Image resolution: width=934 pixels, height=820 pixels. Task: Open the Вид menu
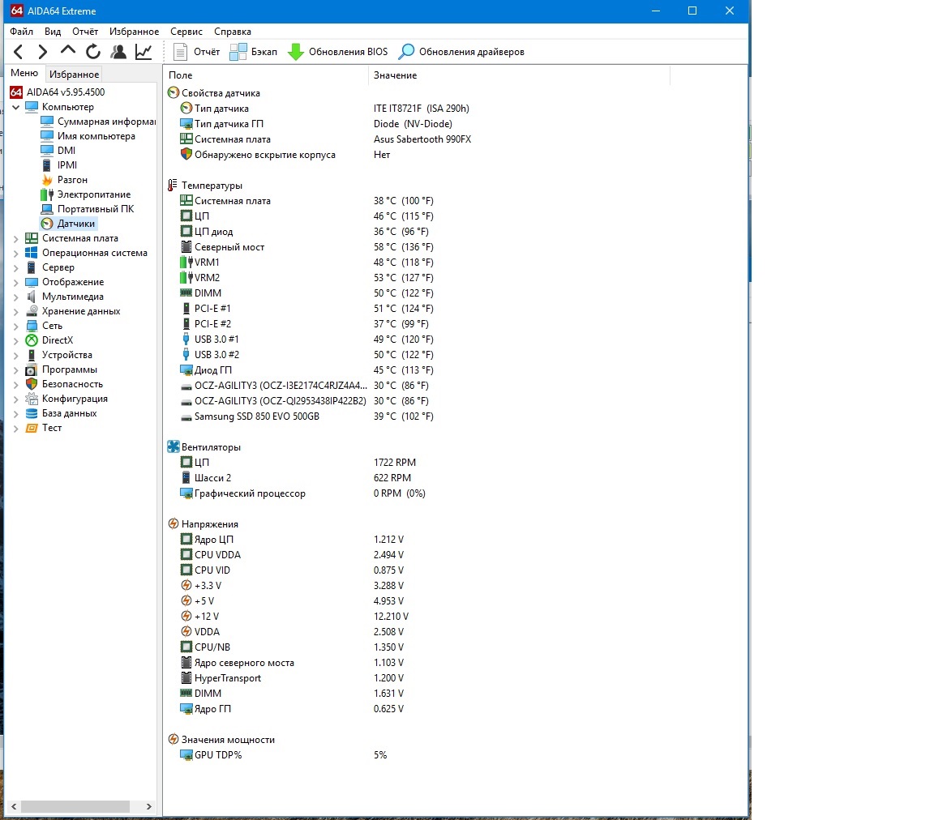(53, 32)
